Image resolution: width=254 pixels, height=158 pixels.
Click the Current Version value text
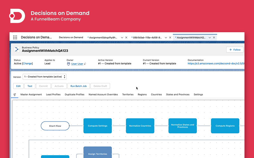tap(159, 64)
